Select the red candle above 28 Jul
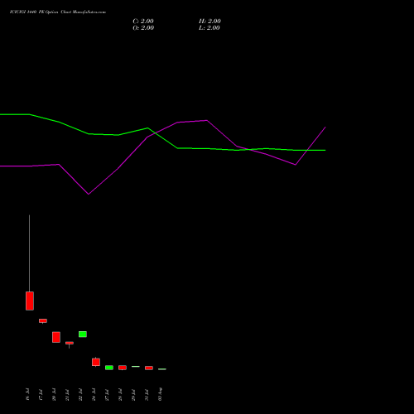414x414 pixels. pyautogui.click(x=123, y=368)
